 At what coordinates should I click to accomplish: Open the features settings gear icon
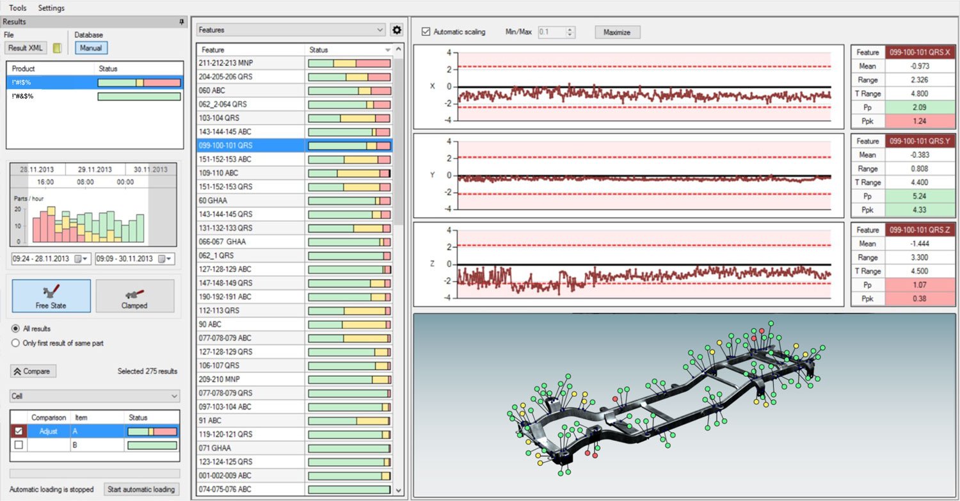pos(397,30)
